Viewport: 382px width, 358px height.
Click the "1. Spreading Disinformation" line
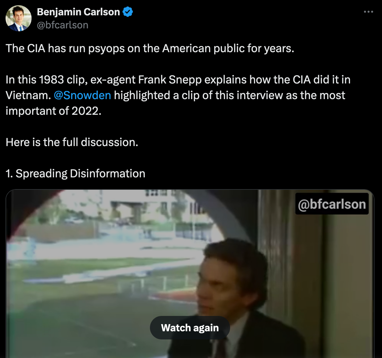tap(76, 173)
